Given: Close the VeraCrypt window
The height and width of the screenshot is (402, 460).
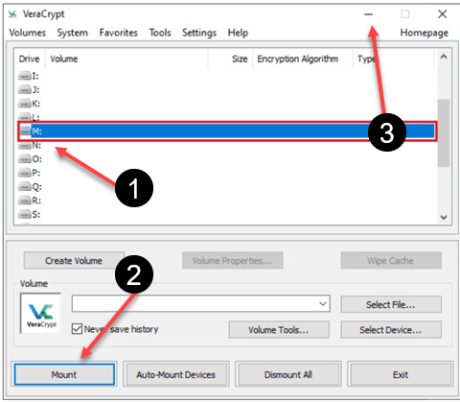Looking at the screenshot, I should pyautogui.click(x=443, y=14).
